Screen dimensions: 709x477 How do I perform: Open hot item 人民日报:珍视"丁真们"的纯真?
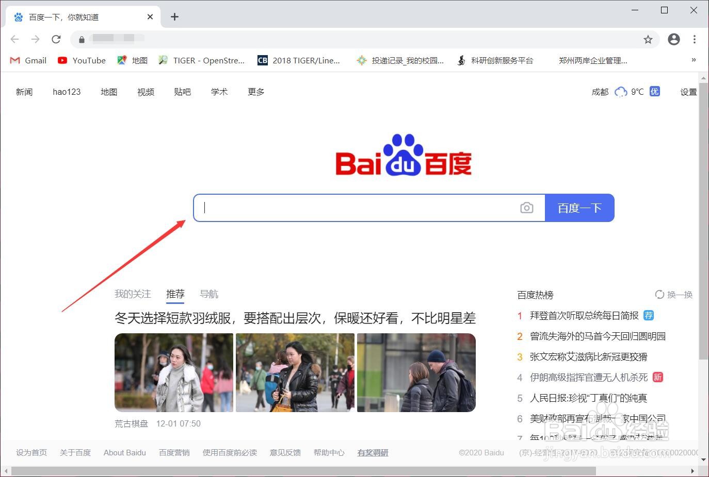588,398
